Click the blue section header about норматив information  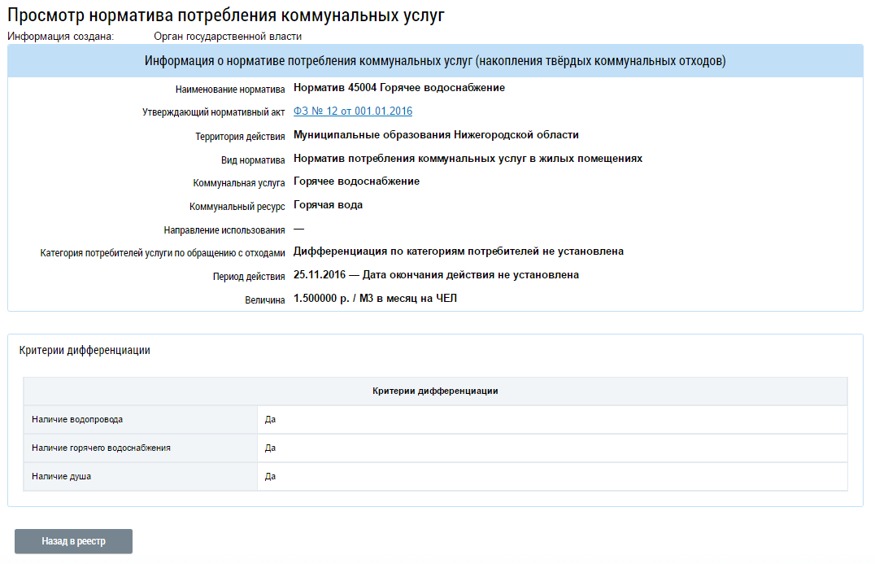click(435, 61)
